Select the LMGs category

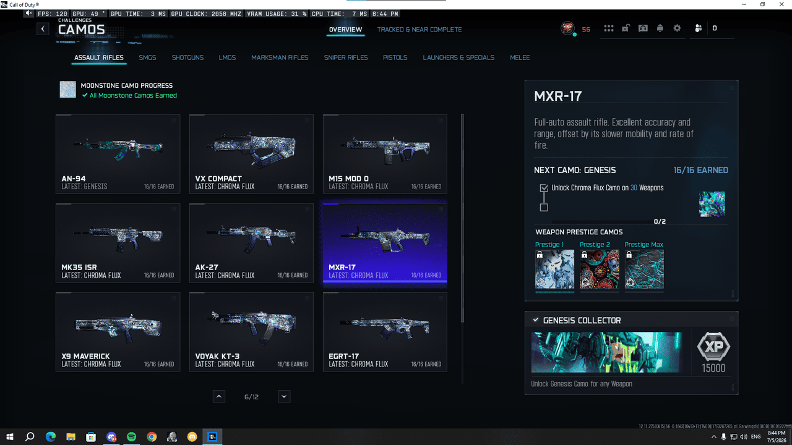pos(227,57)
